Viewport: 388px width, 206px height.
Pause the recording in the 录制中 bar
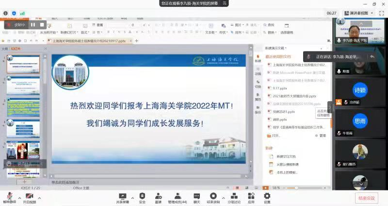click(x=33, y=24)
